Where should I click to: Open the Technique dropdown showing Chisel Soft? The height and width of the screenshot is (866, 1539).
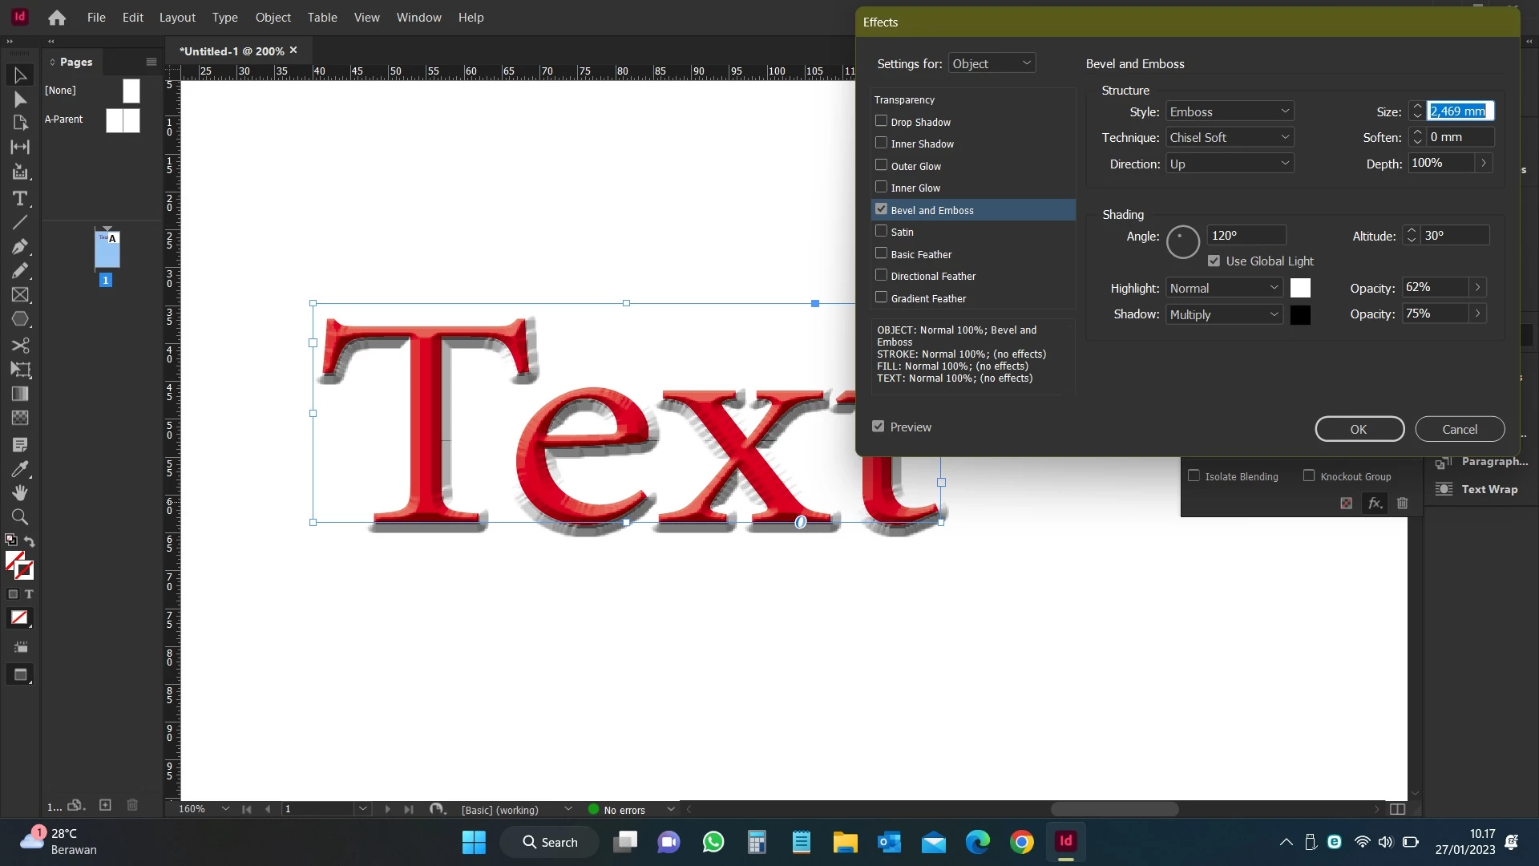click(x=1229, y=137)
